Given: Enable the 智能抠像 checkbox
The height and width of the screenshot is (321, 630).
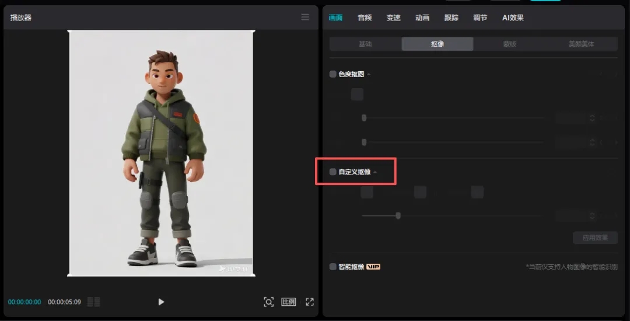Looking at the screenshot, I should pos(333,267).
